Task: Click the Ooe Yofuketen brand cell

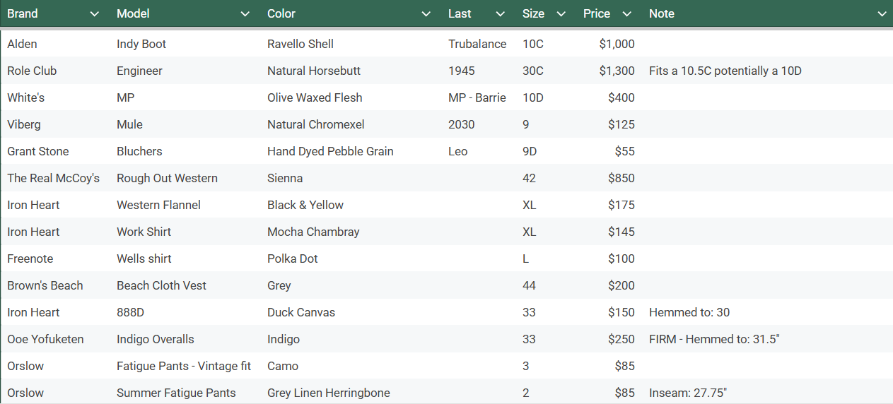Action: [x=45, y=339]
